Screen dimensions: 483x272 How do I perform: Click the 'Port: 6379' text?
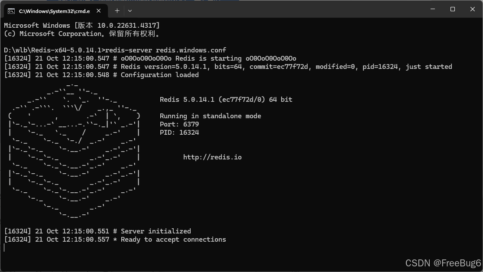pos(179,124)
